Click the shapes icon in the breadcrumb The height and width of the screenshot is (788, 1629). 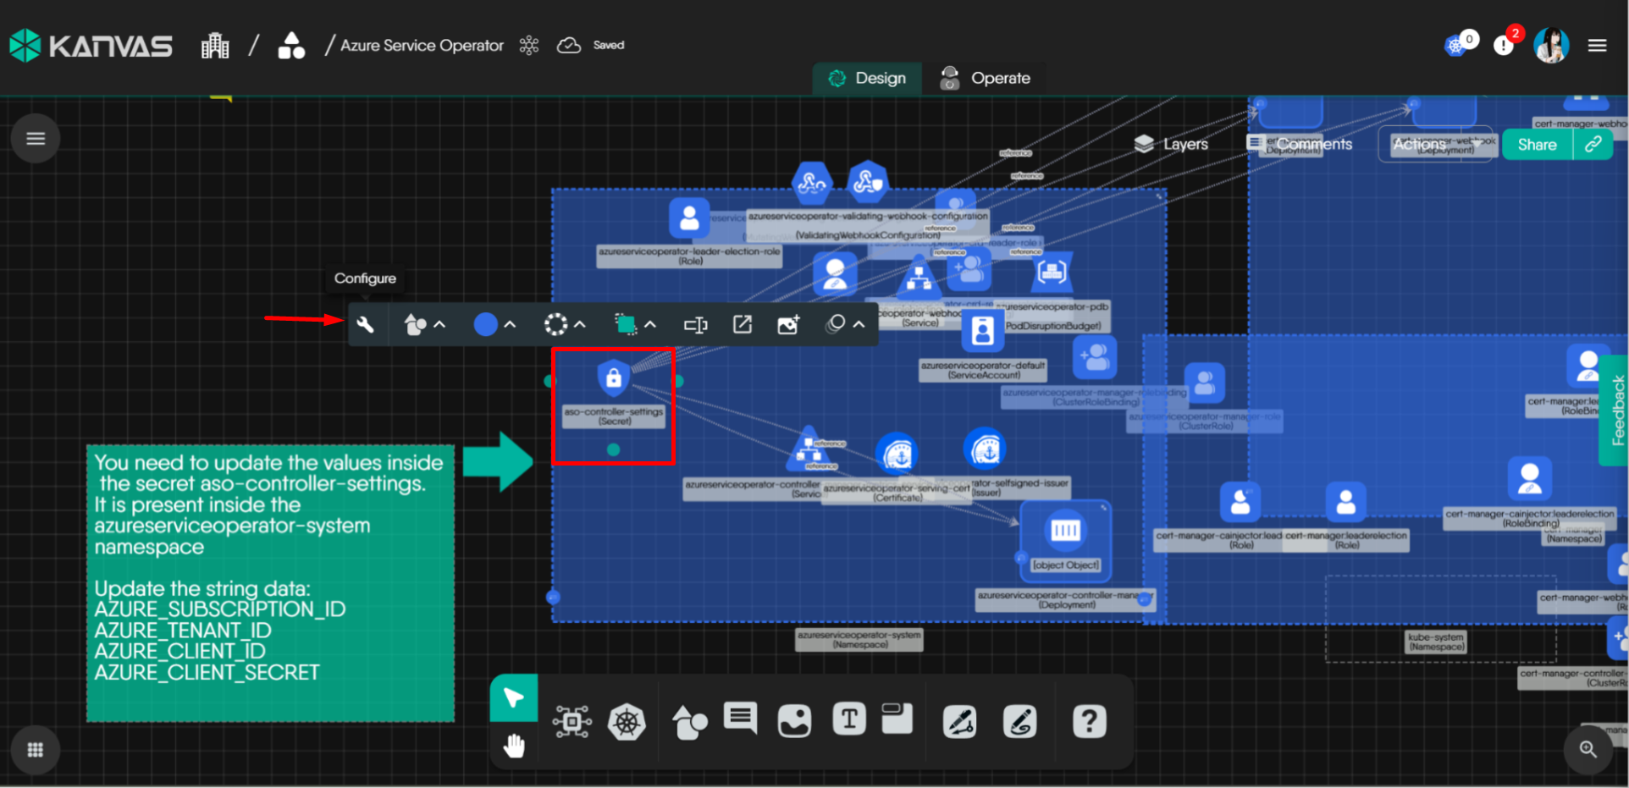click(291, 46)
